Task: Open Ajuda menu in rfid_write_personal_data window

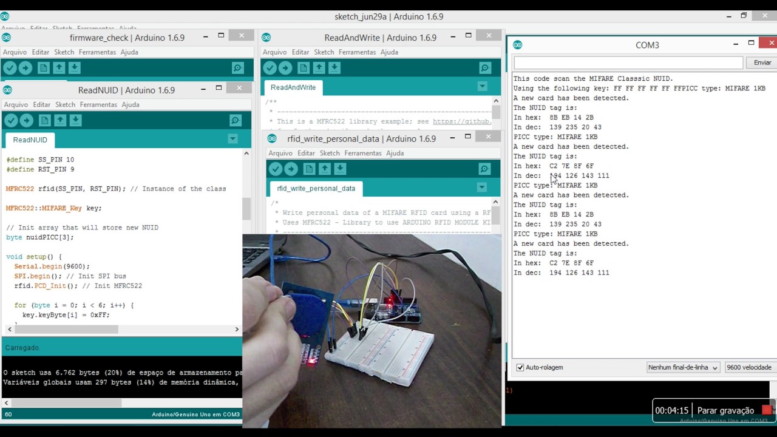Action: pos(395,153)
